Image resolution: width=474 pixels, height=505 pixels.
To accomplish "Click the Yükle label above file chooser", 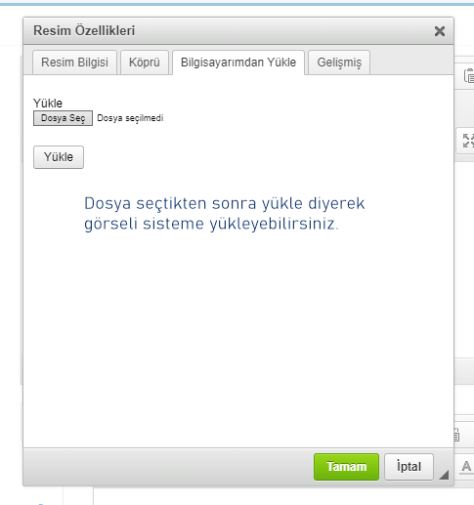I will [48, 103].
